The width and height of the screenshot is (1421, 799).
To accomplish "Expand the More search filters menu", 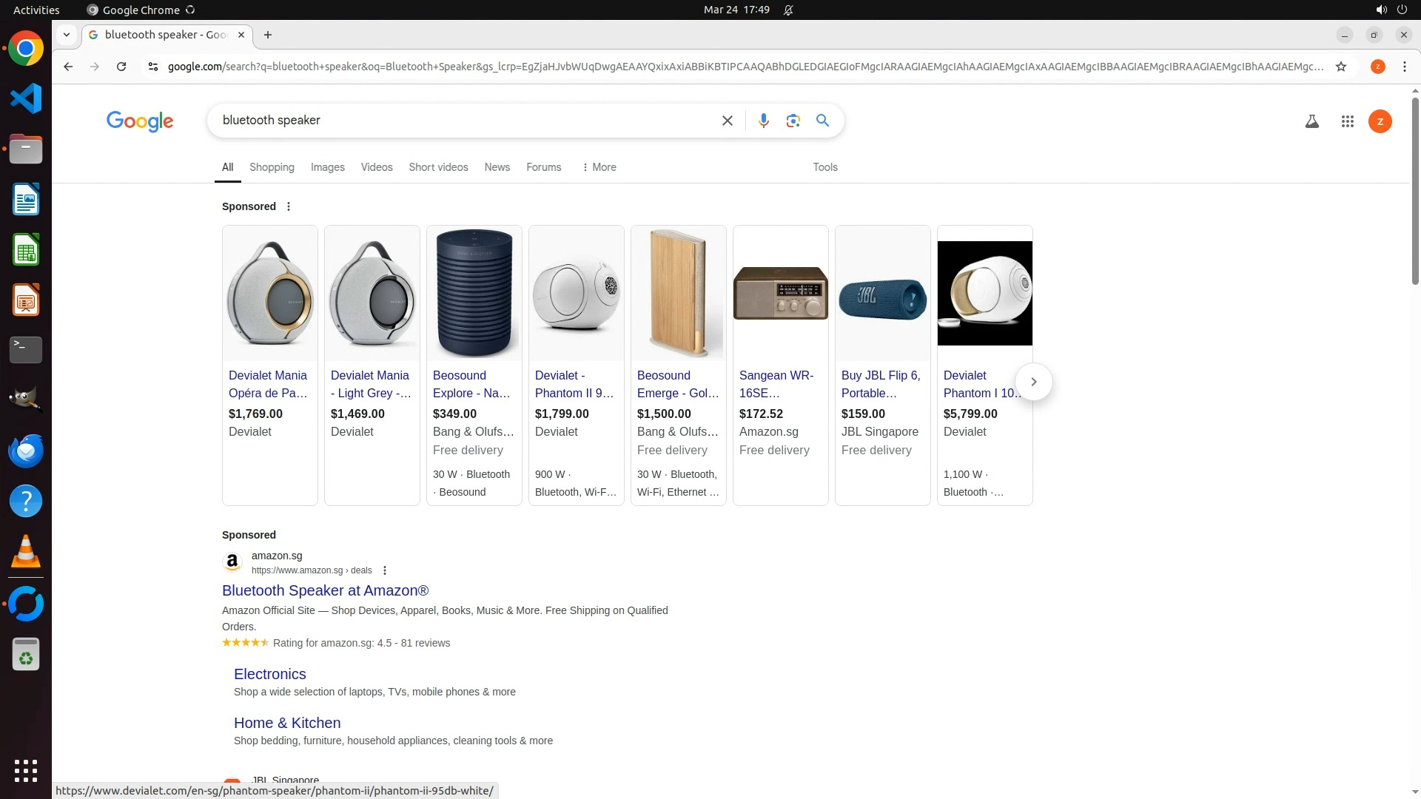I will [x=599, y=167].
